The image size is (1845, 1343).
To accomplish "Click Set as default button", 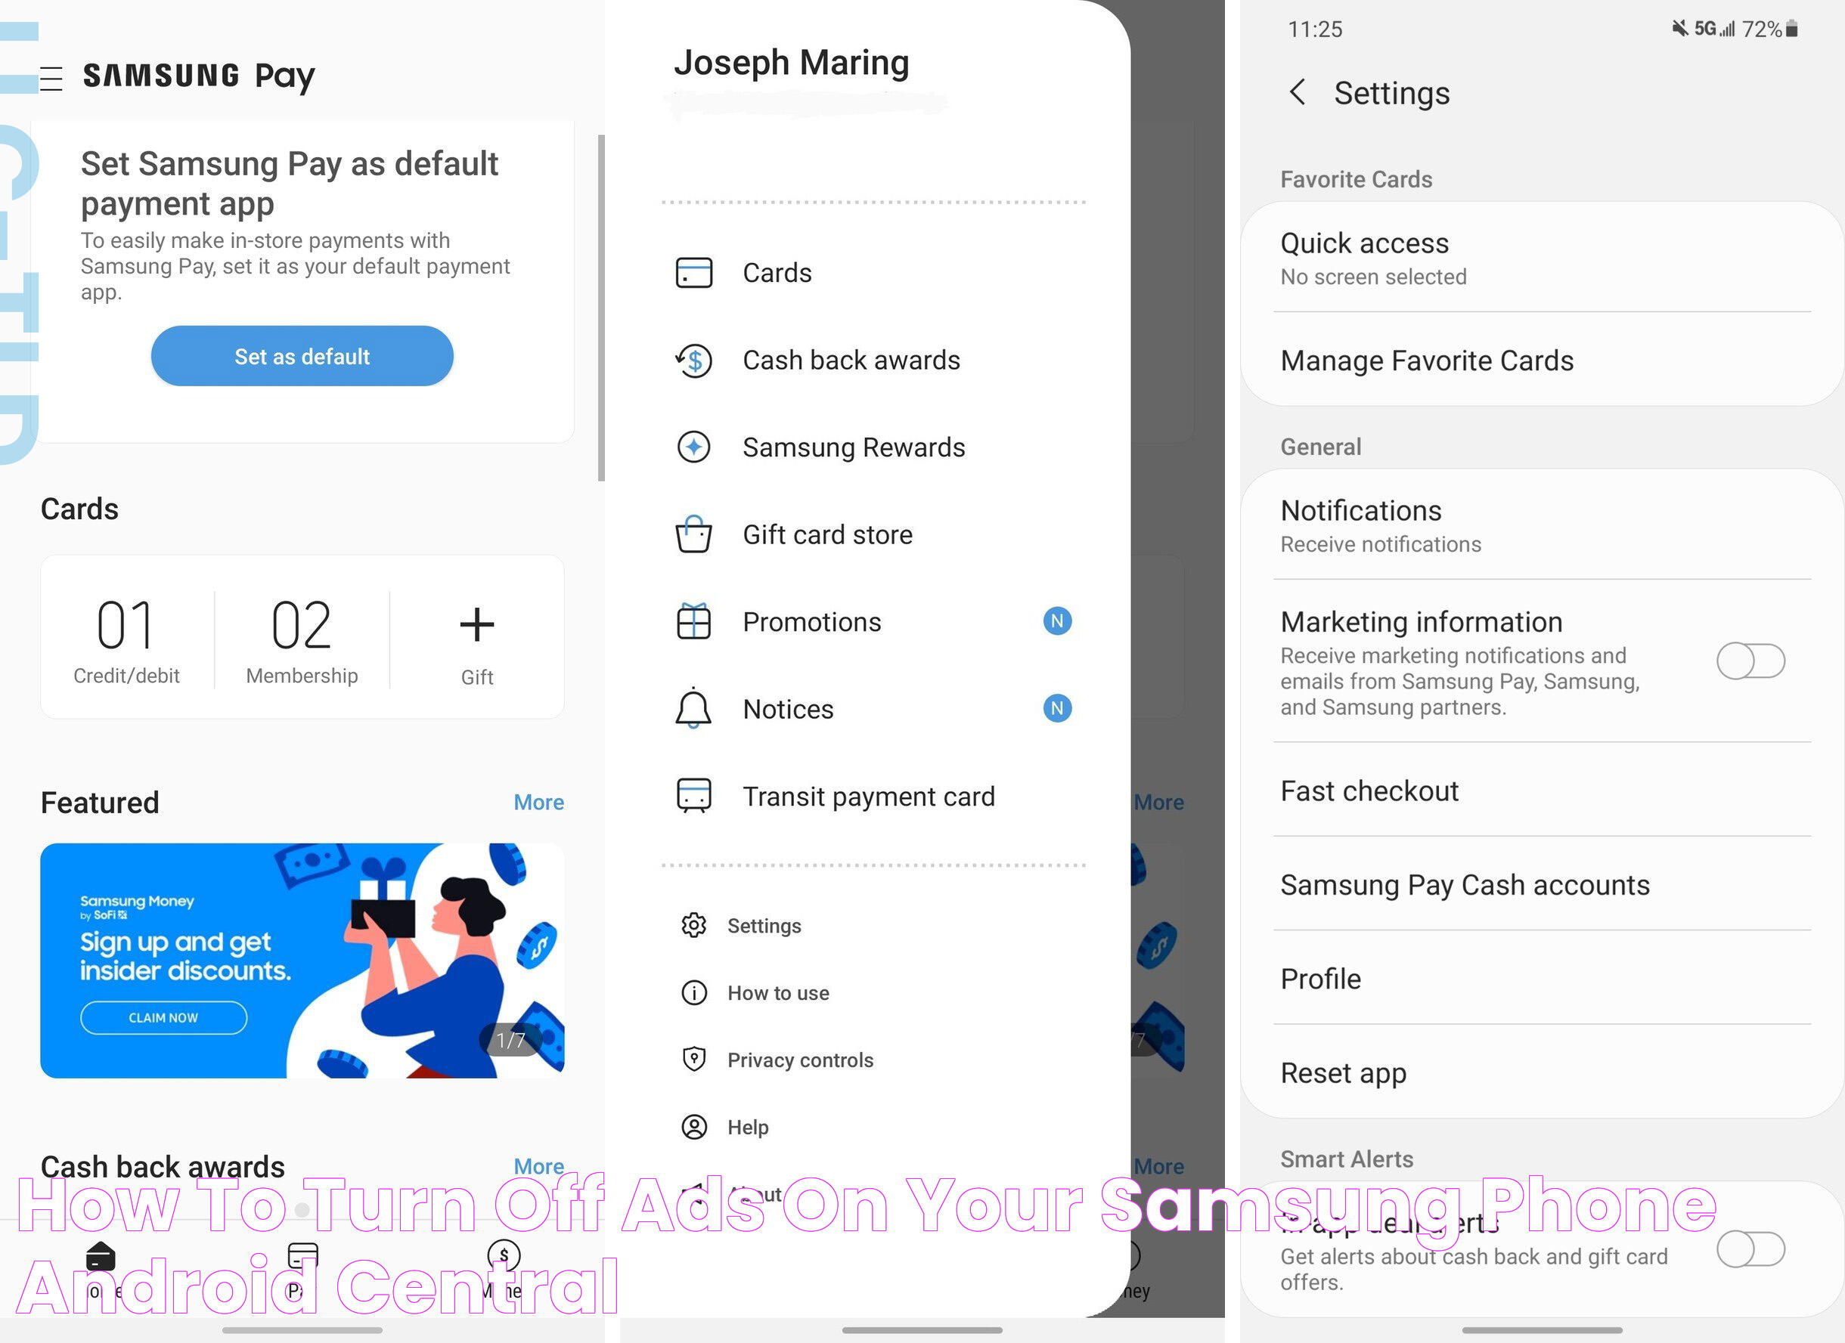I will point(301,355).
